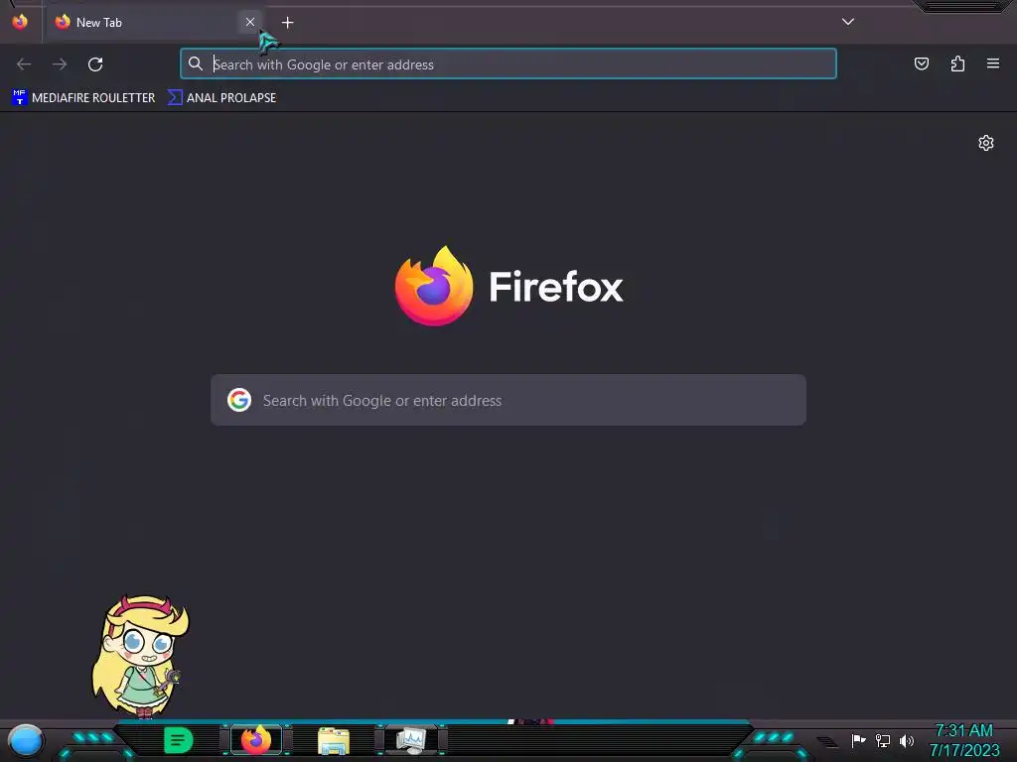1017x762 pixels.
Task: Open the second bookmark in toolbar
Action: click(x=221, y=98)
